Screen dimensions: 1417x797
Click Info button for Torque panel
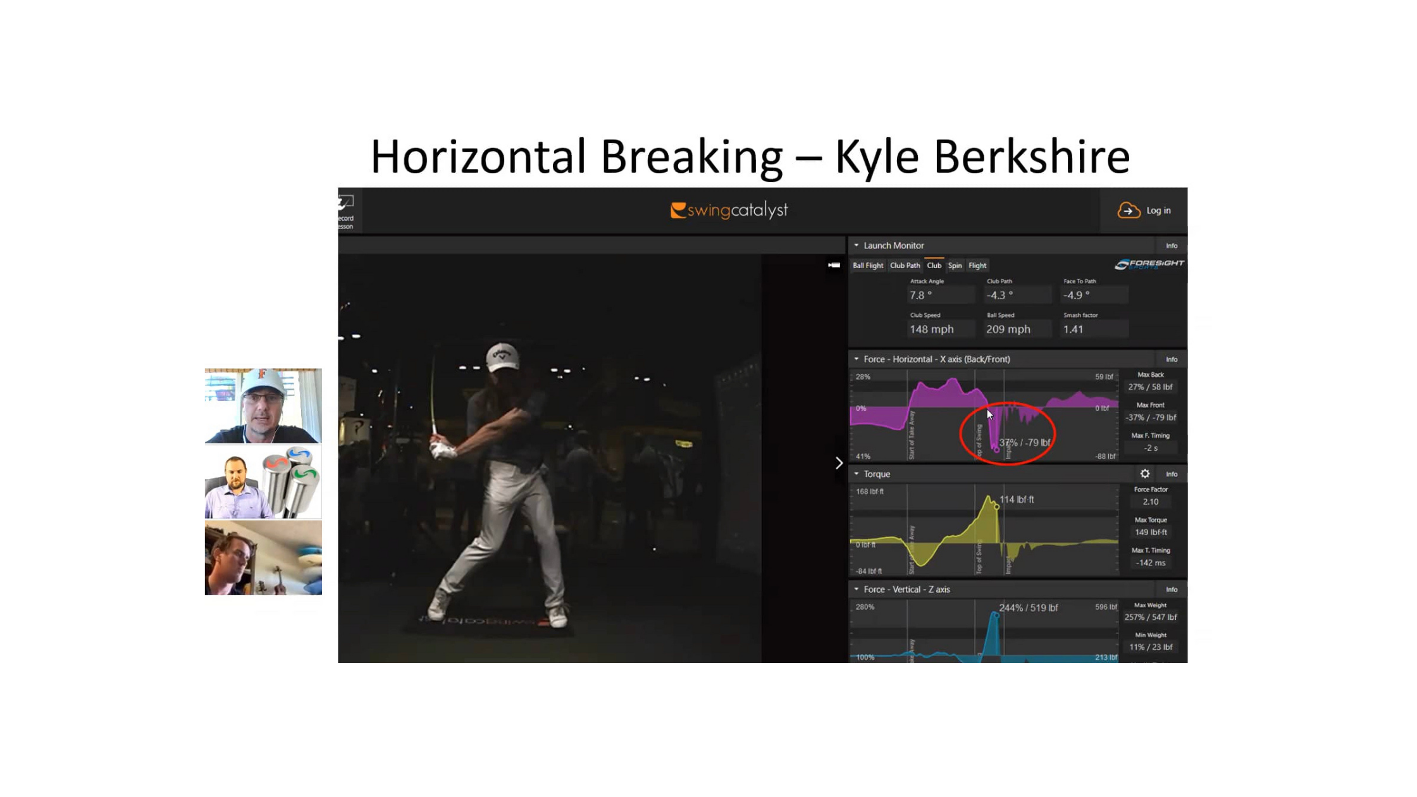click(1172, 474)
